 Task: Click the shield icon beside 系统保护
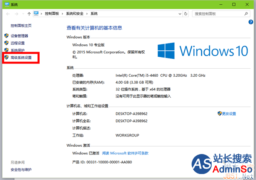pyautogui.click(x=6, y=50)
